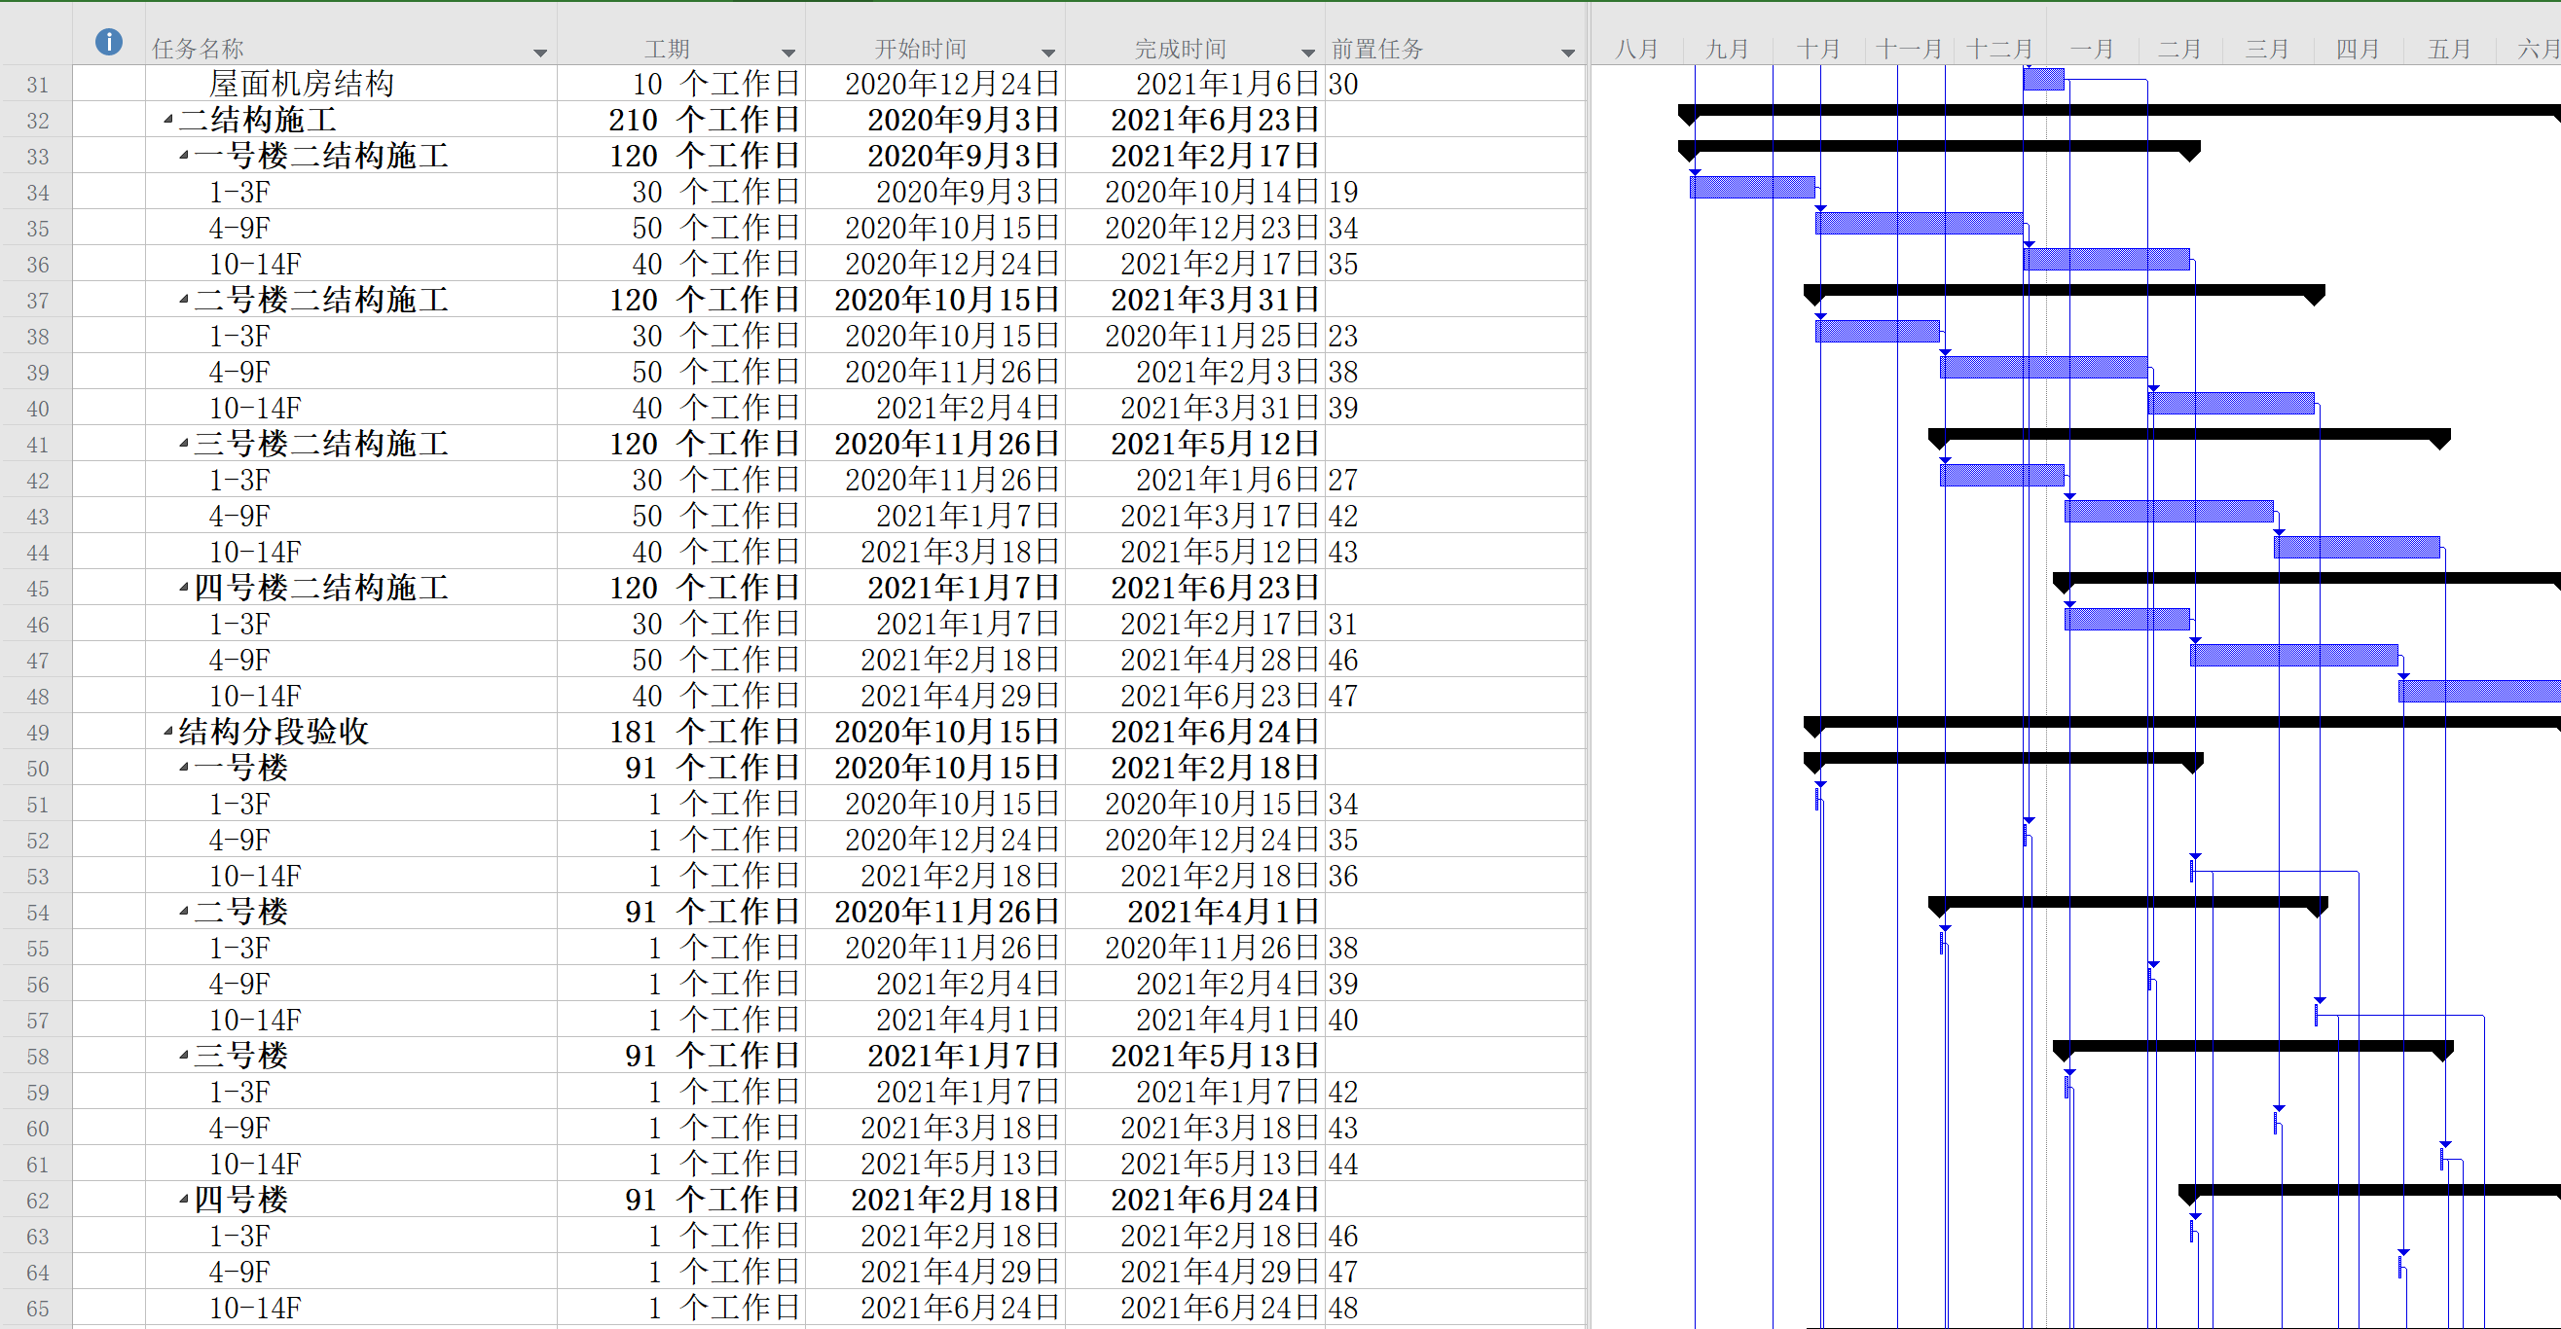
Task: Open 任务名称 column filter dropdown
Action: click(x=540, y=53)
